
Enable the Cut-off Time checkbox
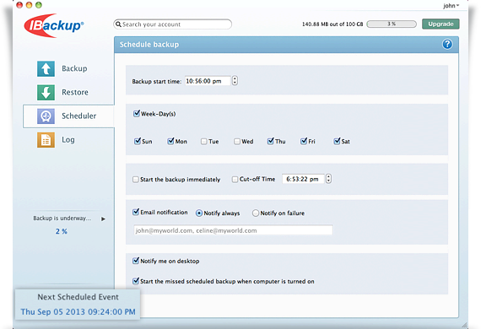[x=235, y=180]
